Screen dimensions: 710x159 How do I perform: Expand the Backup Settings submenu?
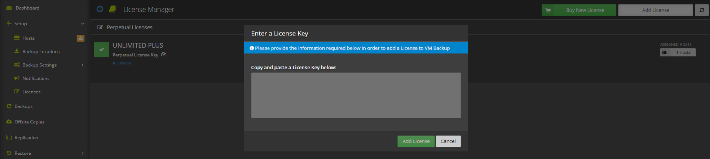pyautogui.click(x=82, y=65)
